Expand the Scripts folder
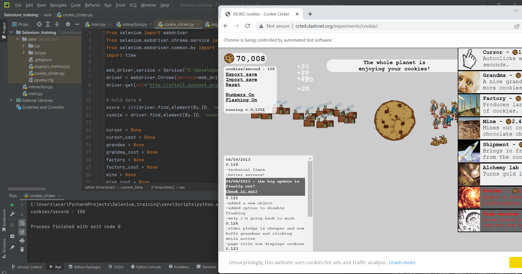Screen dimensions: 522x274 pos(23,53)
